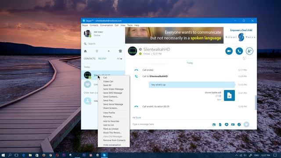Click the plus icon to add contact
Viewport: 281px width, 158px height.
[108, 51]
